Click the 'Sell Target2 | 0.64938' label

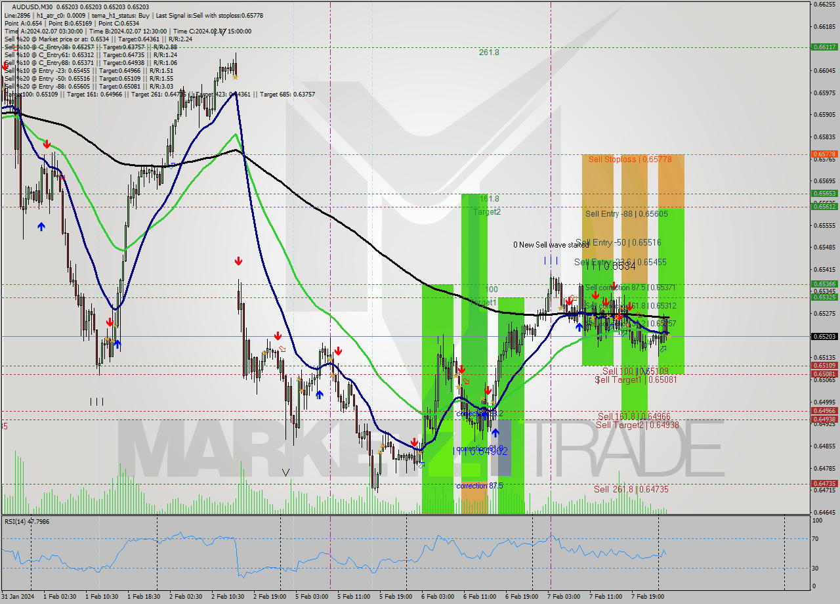[637, 425]
